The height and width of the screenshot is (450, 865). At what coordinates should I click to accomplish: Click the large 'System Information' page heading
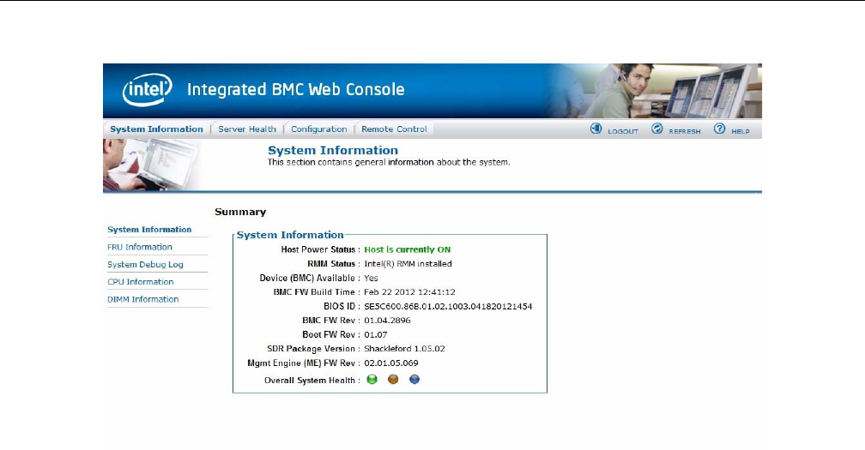click(333, 150)
